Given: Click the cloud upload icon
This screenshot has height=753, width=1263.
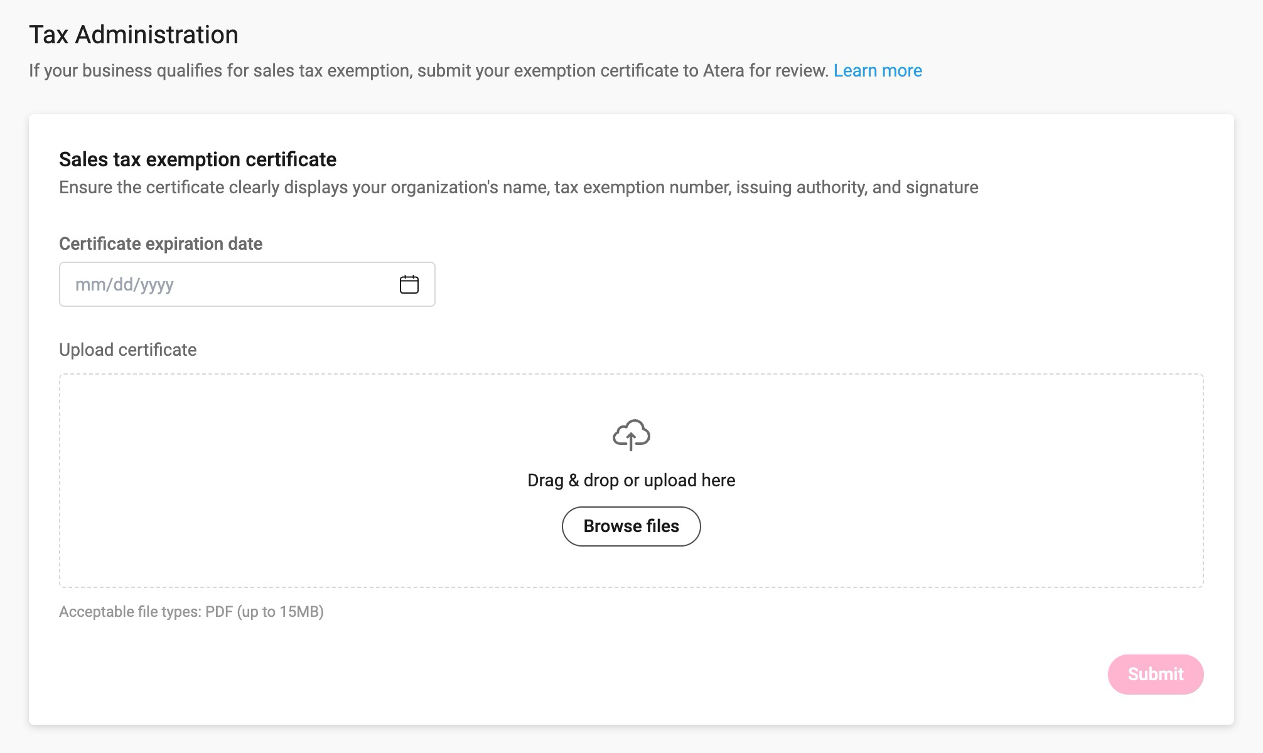Looking at the screenshot, I should (631, 435).
